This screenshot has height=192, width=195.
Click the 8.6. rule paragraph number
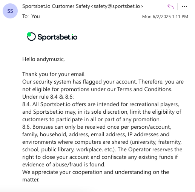click(x=26, y=127)
